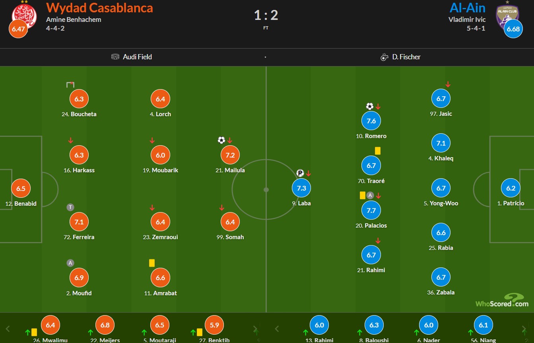534x343 pixels.
Task: Click the Al-Ain club crest
Action: [507, 14]
